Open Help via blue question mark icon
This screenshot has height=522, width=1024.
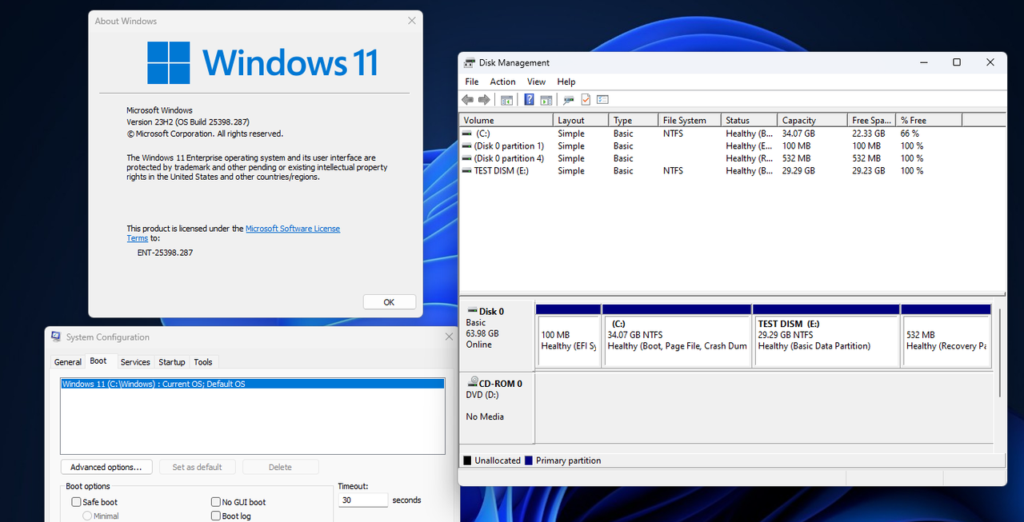529,100
